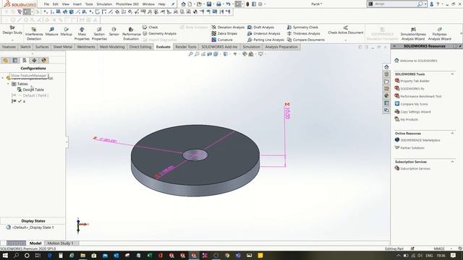Viewport: 463px width, 260px height.
Task: Open the Interference Detection tool
Action: tap(34, 34)
